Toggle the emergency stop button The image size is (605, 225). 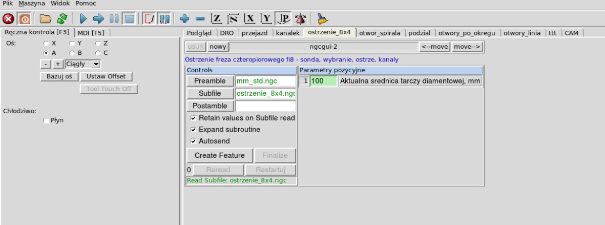(8, 18)
